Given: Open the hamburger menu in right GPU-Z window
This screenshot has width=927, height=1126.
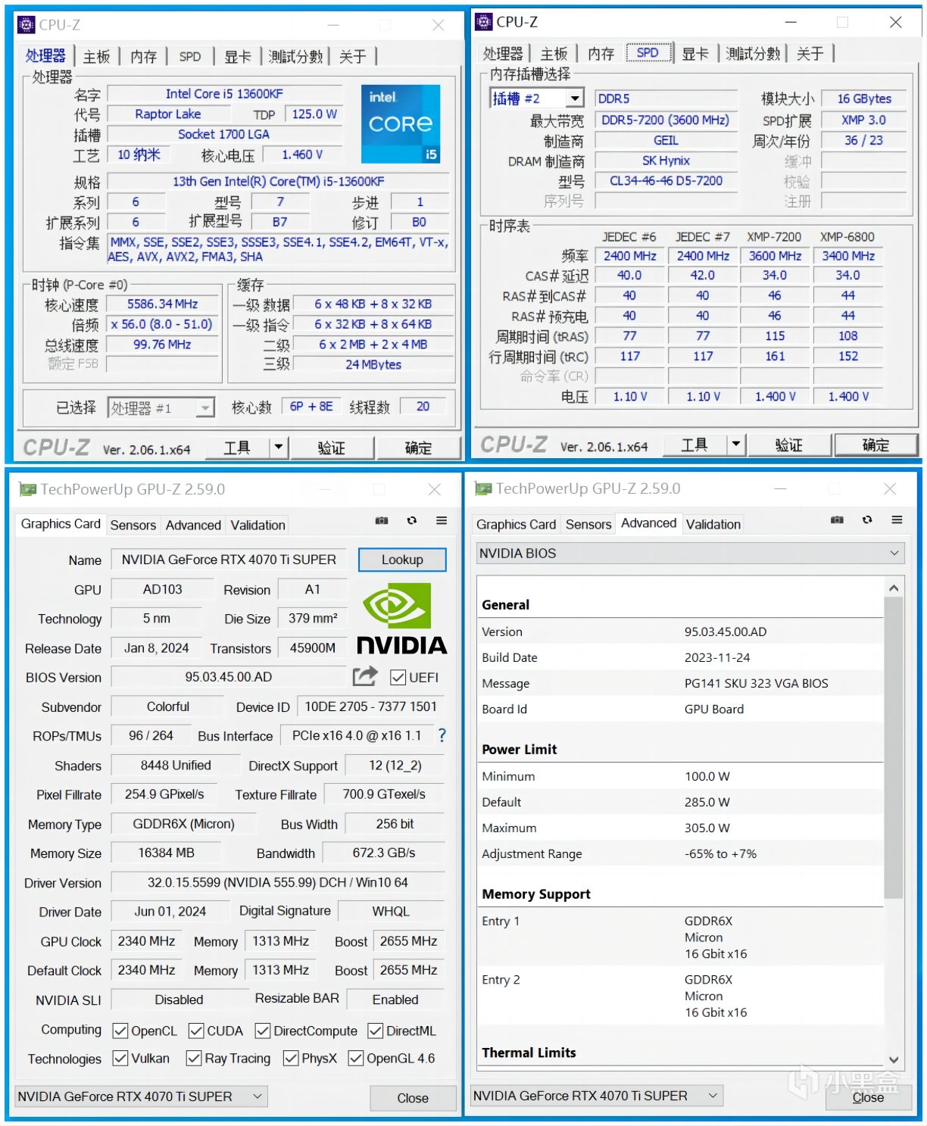Looking at the screenshot, I should pos(897,520).
